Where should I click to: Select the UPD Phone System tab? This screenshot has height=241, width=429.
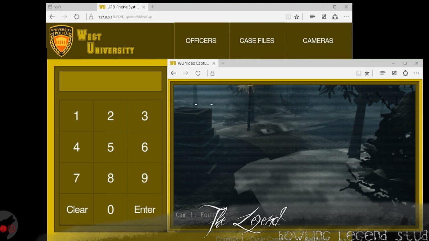click(122, 7)
